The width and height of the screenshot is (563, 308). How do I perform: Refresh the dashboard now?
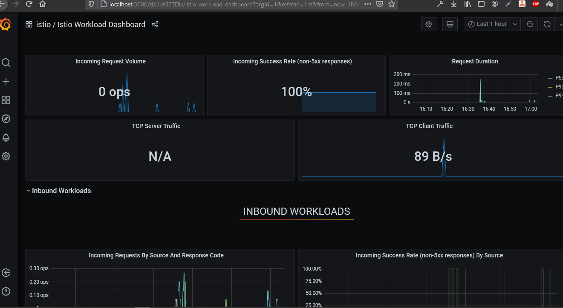point(547,24)
